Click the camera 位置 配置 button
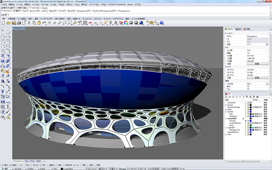The width and height of the screenshot is (272, 170). [257, 64]
